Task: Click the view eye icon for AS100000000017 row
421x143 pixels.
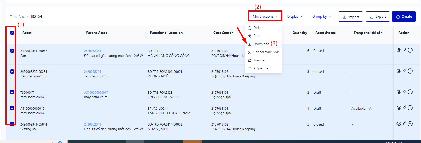Action: [x=399, y=108]
